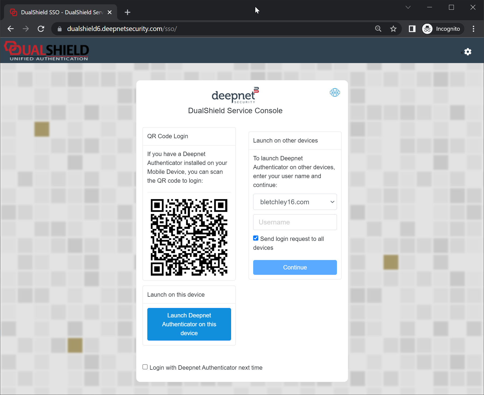Uncheck Send login request to all devices
This screenshot has height=395, width=484.
tap(256, 238)
